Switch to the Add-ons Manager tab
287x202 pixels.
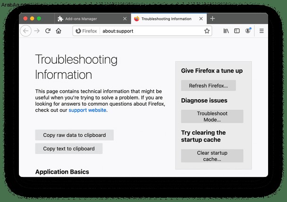(x=93, y=19)
